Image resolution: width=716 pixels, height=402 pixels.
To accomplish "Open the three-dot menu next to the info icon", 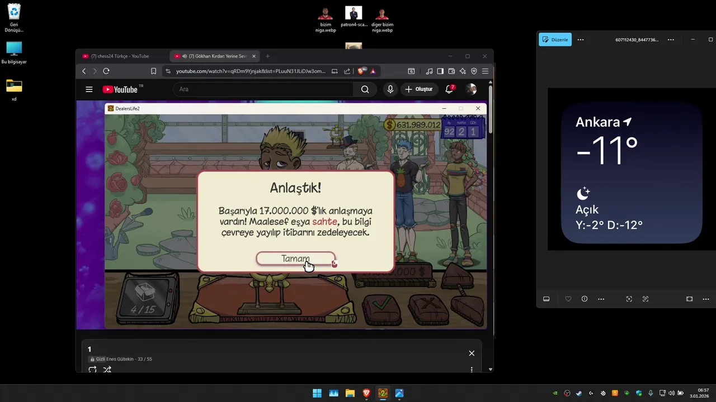I will tap(601, 299).
